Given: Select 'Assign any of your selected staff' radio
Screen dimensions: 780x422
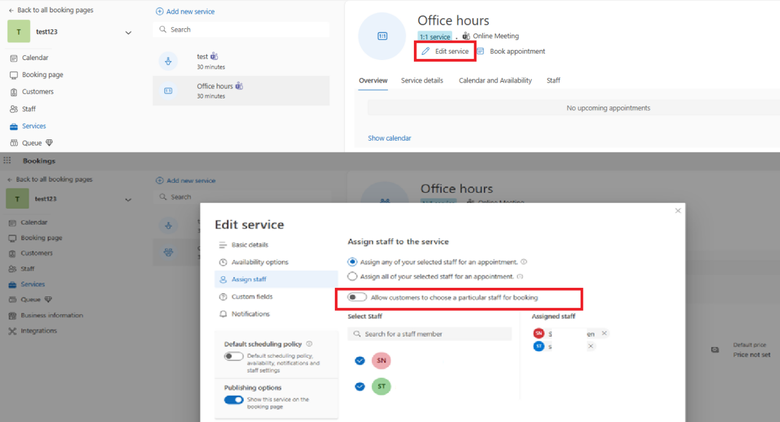Looking at the screenshot, I should pos(353,262).
